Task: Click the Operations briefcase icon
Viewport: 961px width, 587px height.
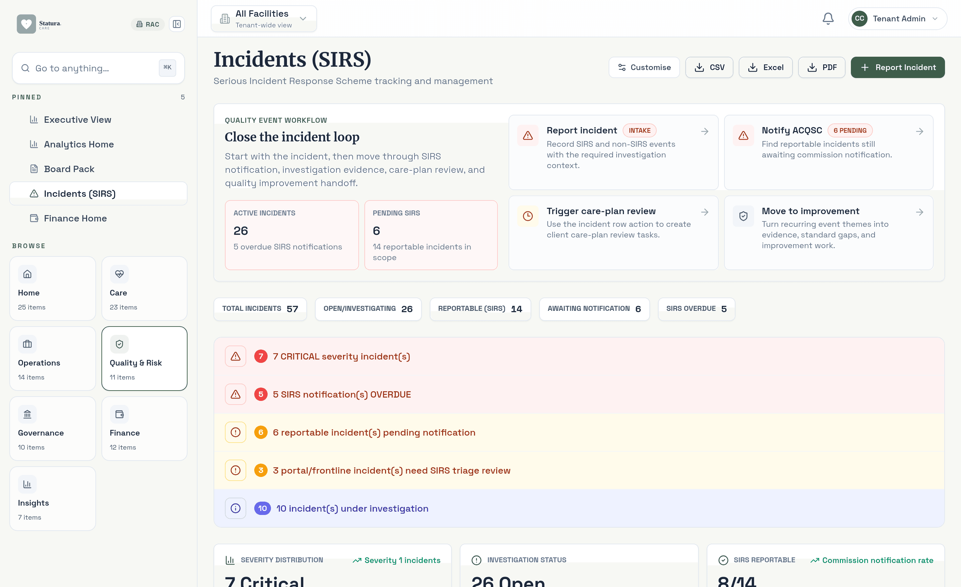Action: click(27, 344)
